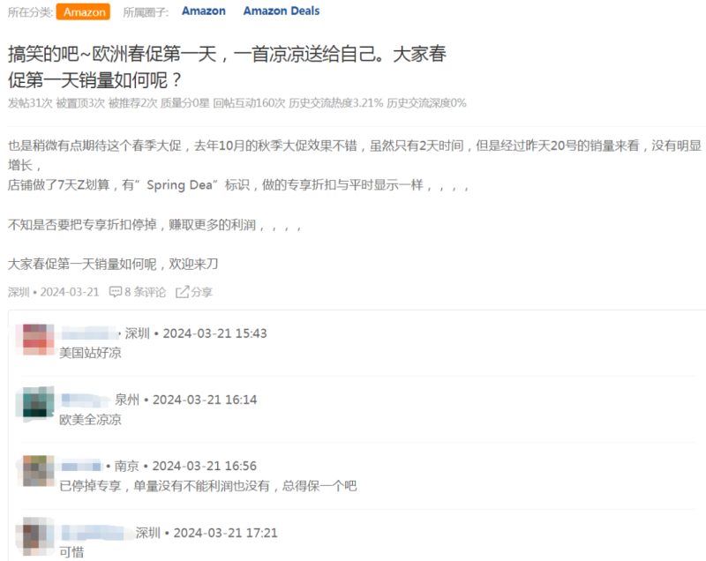The height and width of the screenshot is (561, 706).
Task: Click the orange Amazon category tag
Action: click(83, 11)
